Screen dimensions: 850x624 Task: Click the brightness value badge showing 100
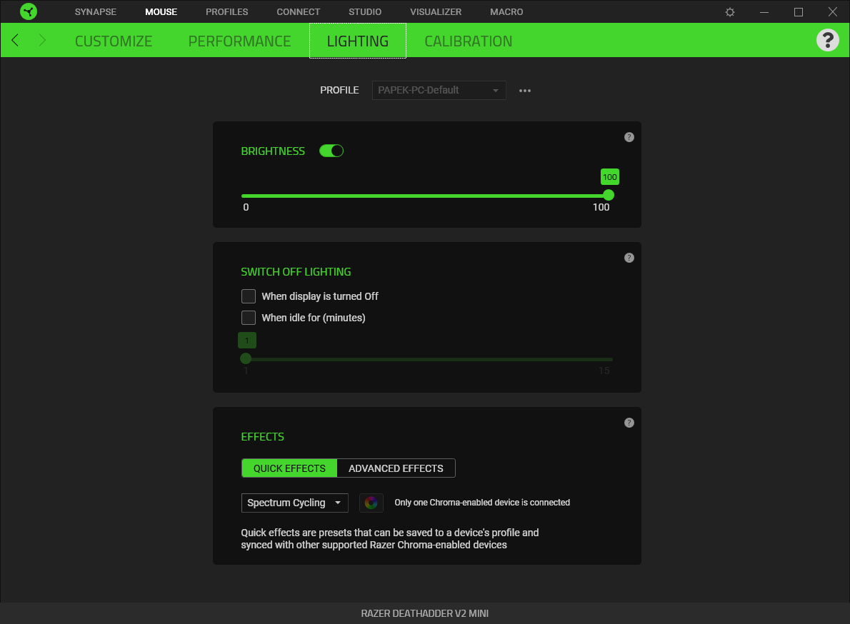(610, 177)
